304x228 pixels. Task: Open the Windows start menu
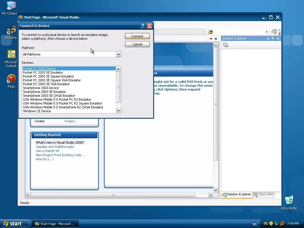14,224
